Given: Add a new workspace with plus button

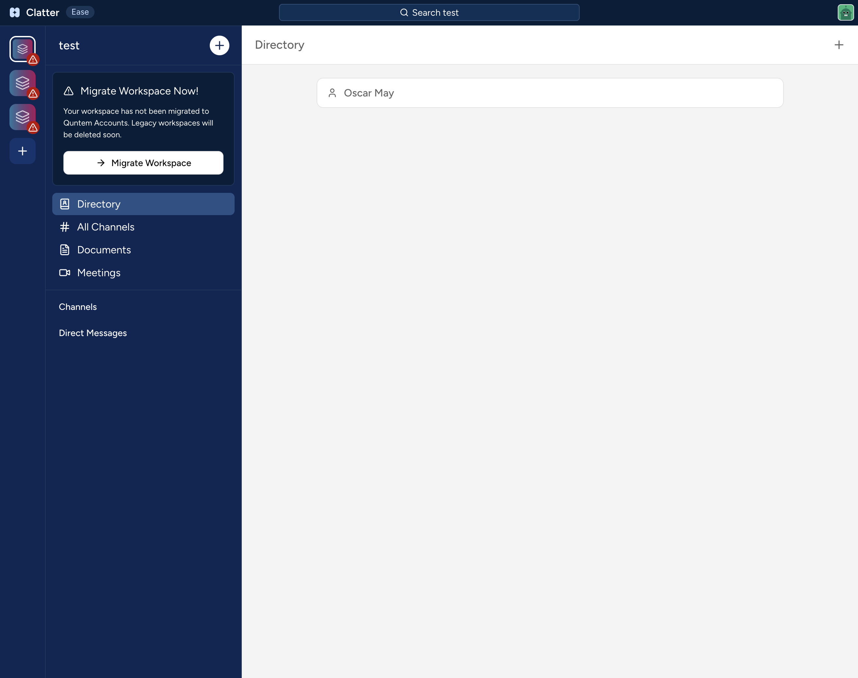Looking at the screenshot, I should (22, 151).
